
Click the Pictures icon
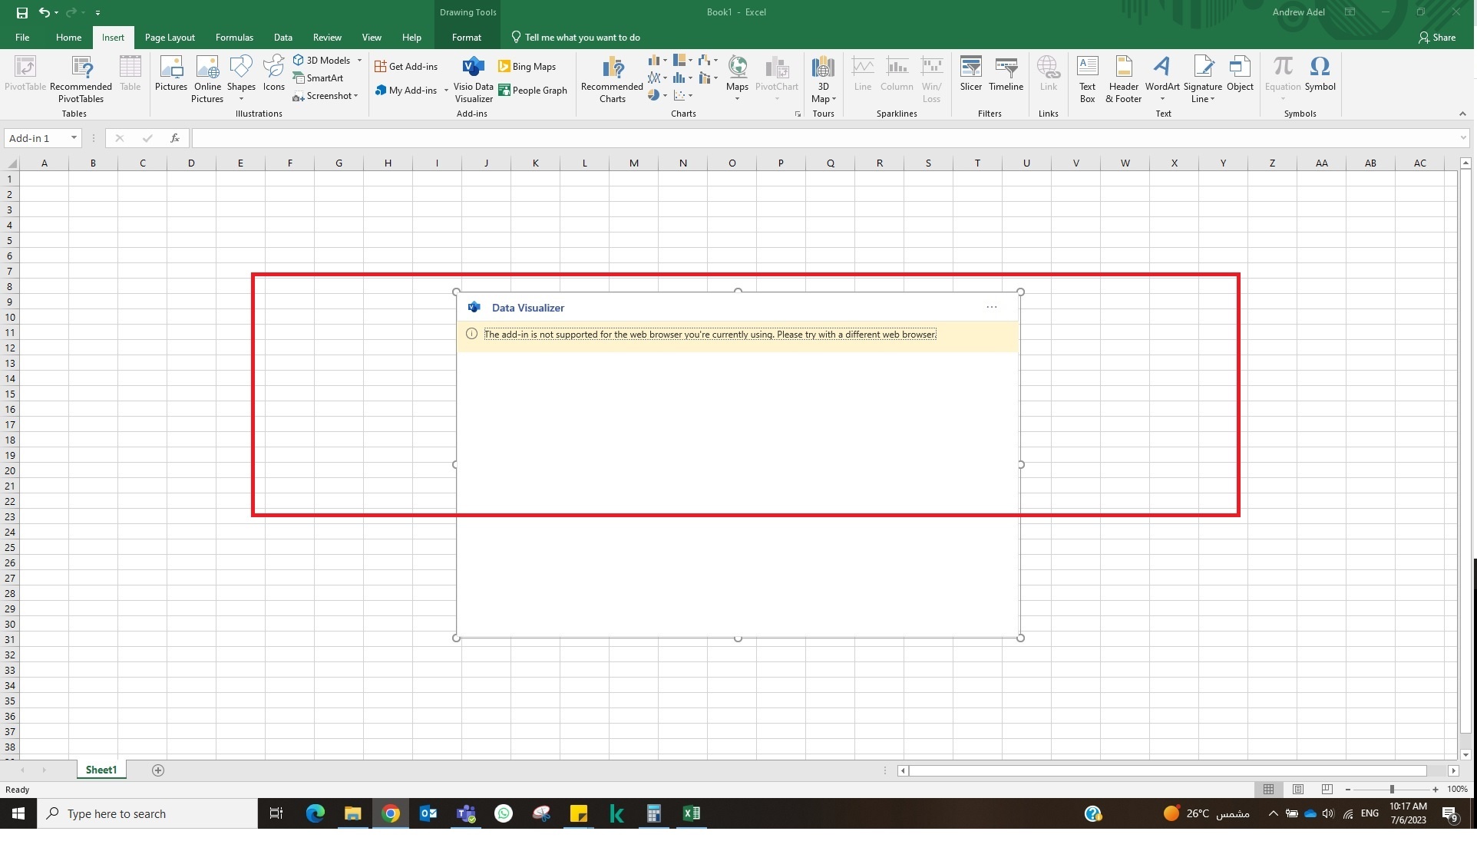(x=170, y=74)
